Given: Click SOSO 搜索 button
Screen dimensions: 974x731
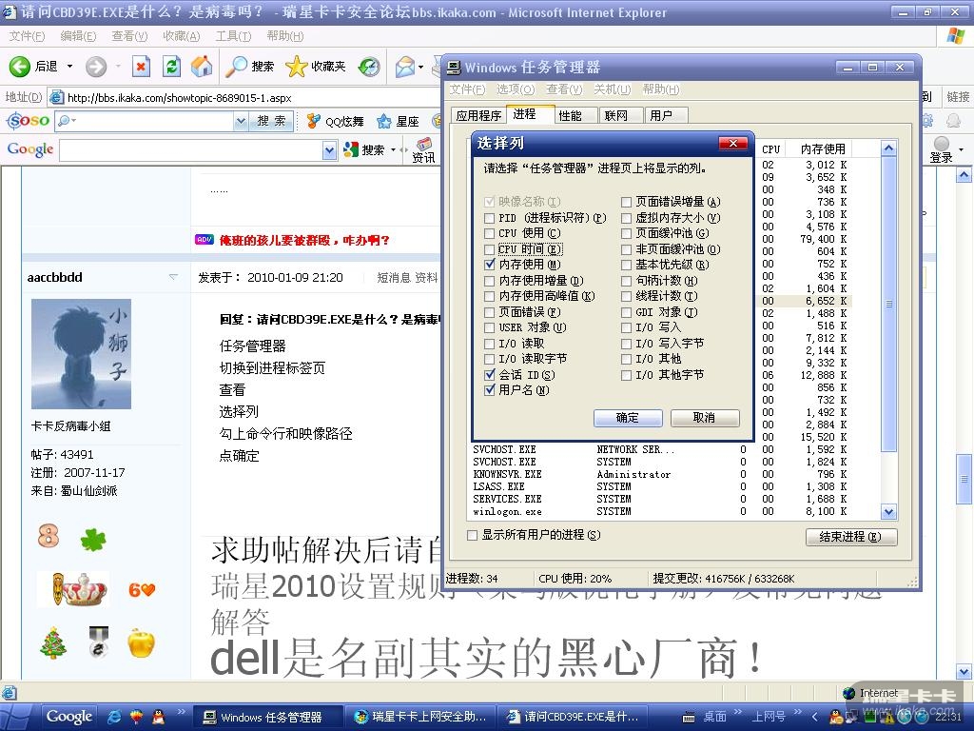Looking at the screenshot, I should click(x=271, y=121).
